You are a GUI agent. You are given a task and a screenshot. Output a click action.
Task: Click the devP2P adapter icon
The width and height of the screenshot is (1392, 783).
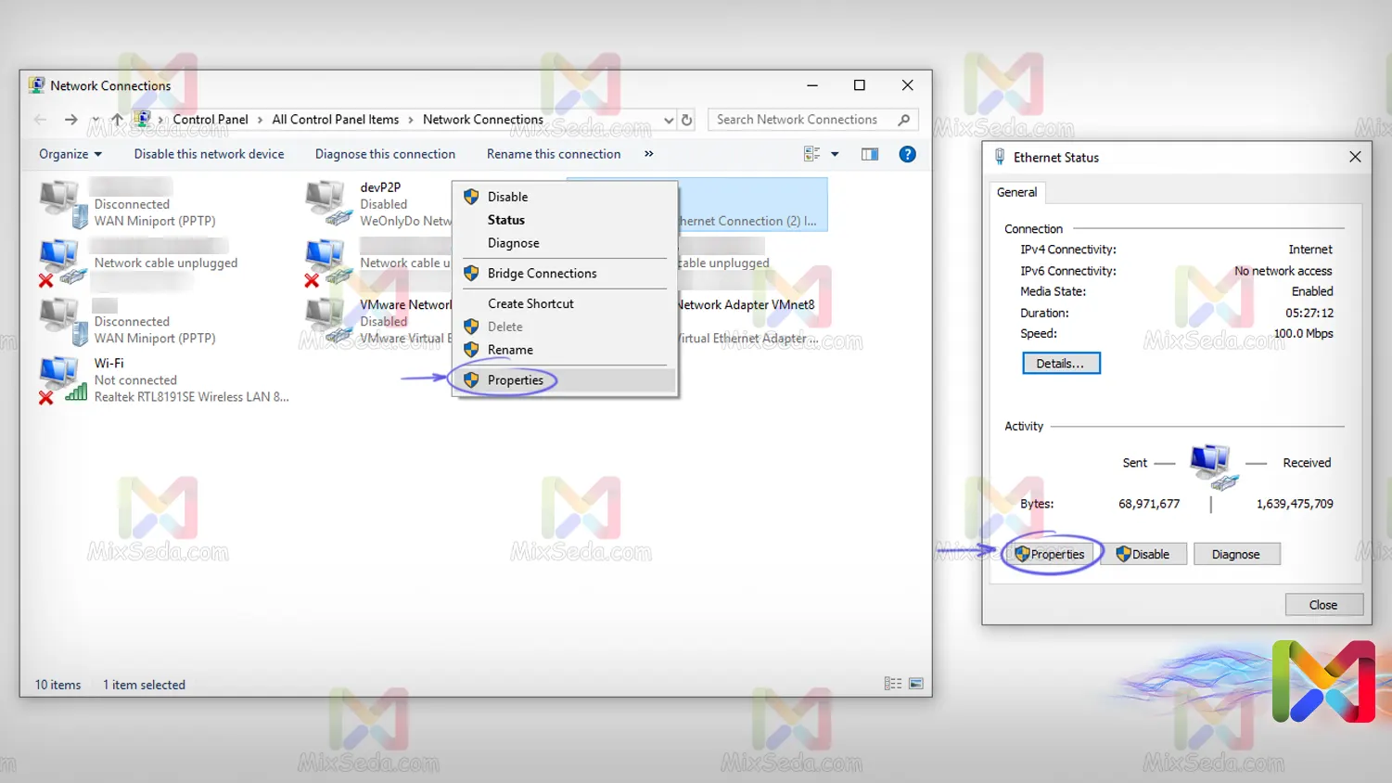click(x=328, y=203)
